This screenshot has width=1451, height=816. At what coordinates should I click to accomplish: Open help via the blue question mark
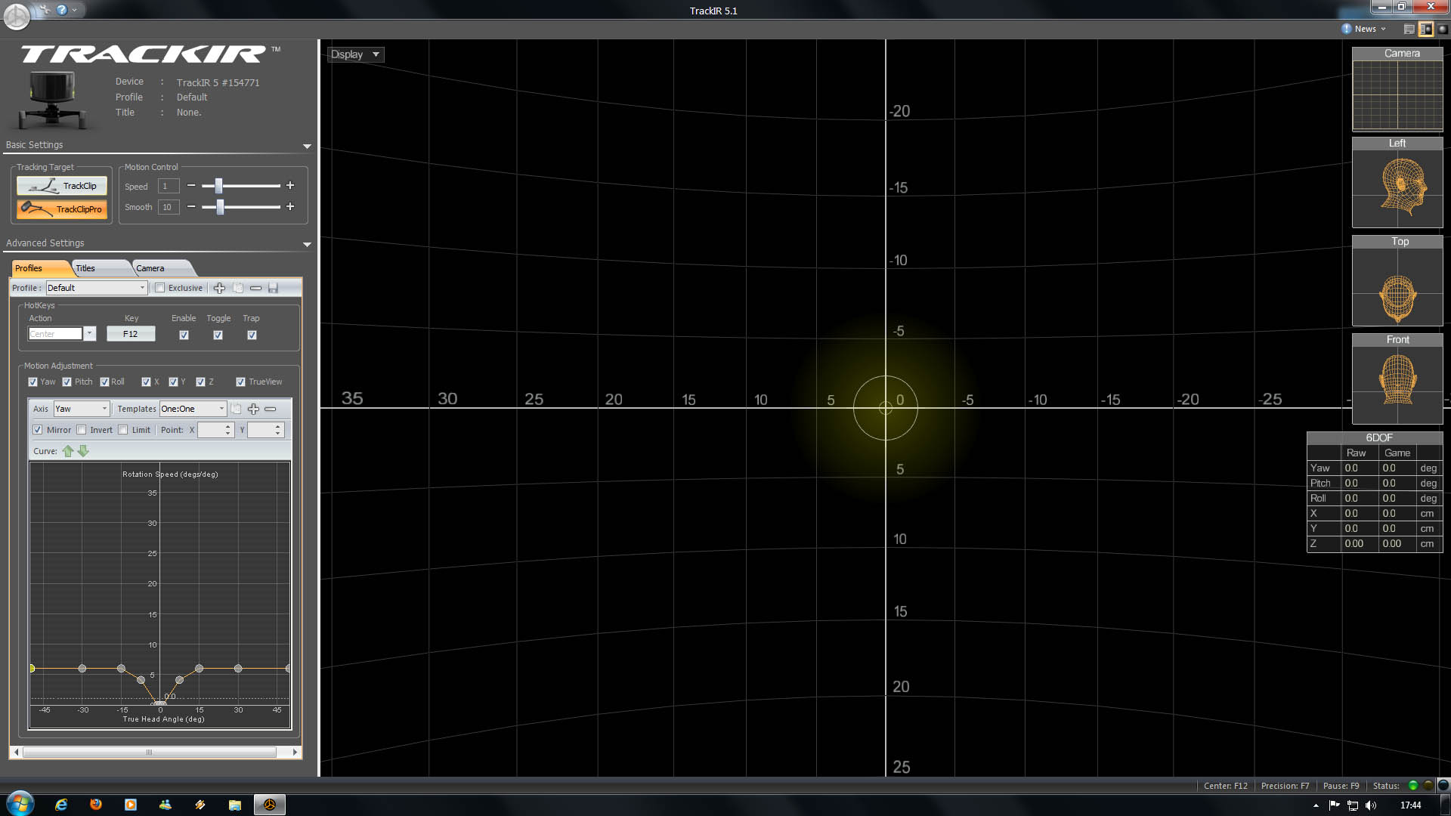tap(62, 10)
